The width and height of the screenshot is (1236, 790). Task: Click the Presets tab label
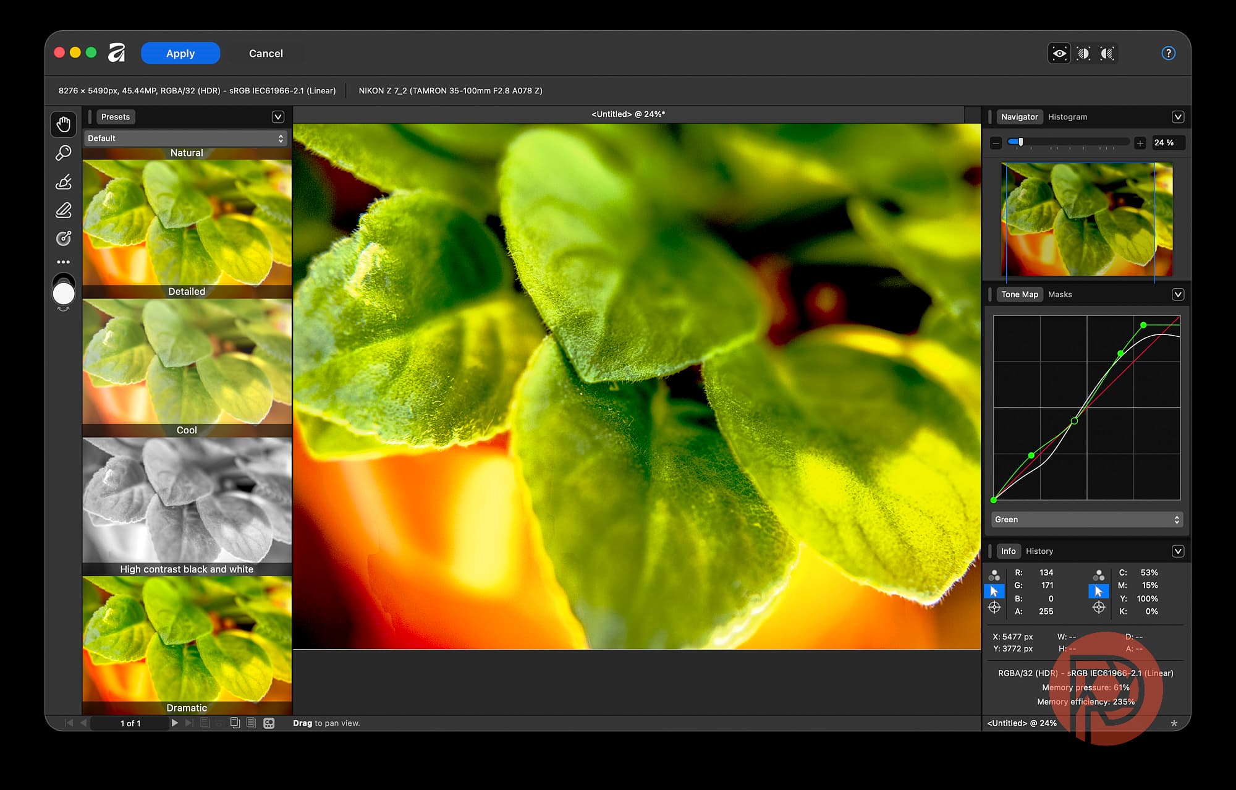[x=116, y=117]
